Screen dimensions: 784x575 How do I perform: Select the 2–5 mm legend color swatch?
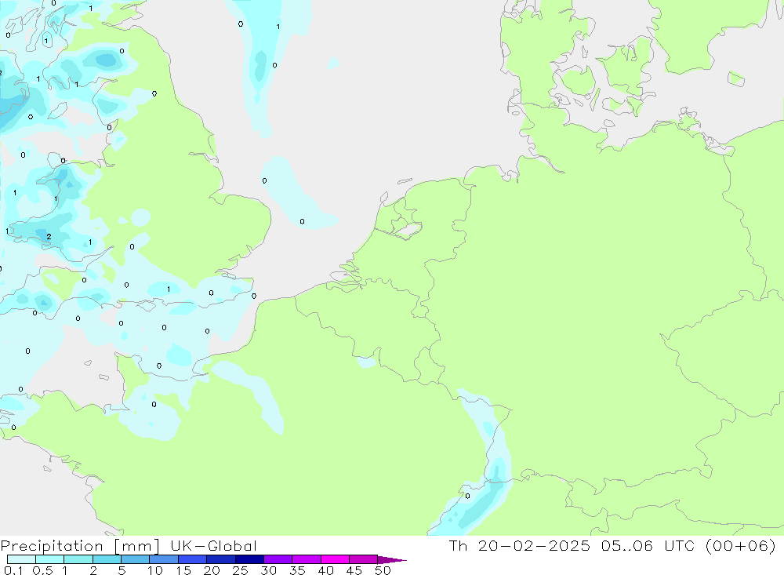(107, 559)
